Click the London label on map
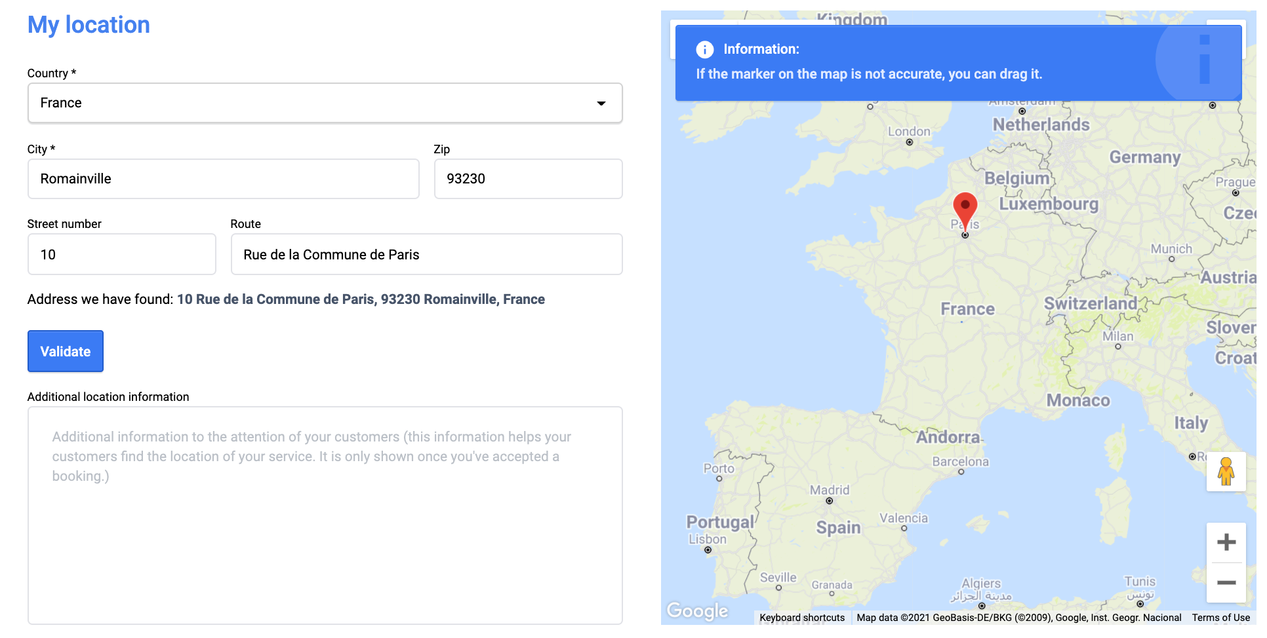The image size is (1267, 638). pyautogui.click(x=909, y=132)
